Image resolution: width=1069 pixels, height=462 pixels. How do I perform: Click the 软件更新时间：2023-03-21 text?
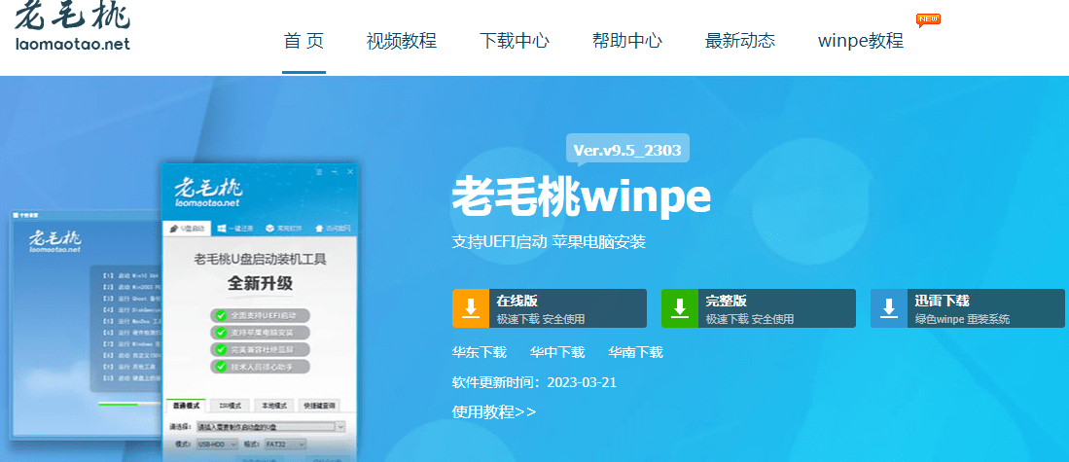point(534,382)
